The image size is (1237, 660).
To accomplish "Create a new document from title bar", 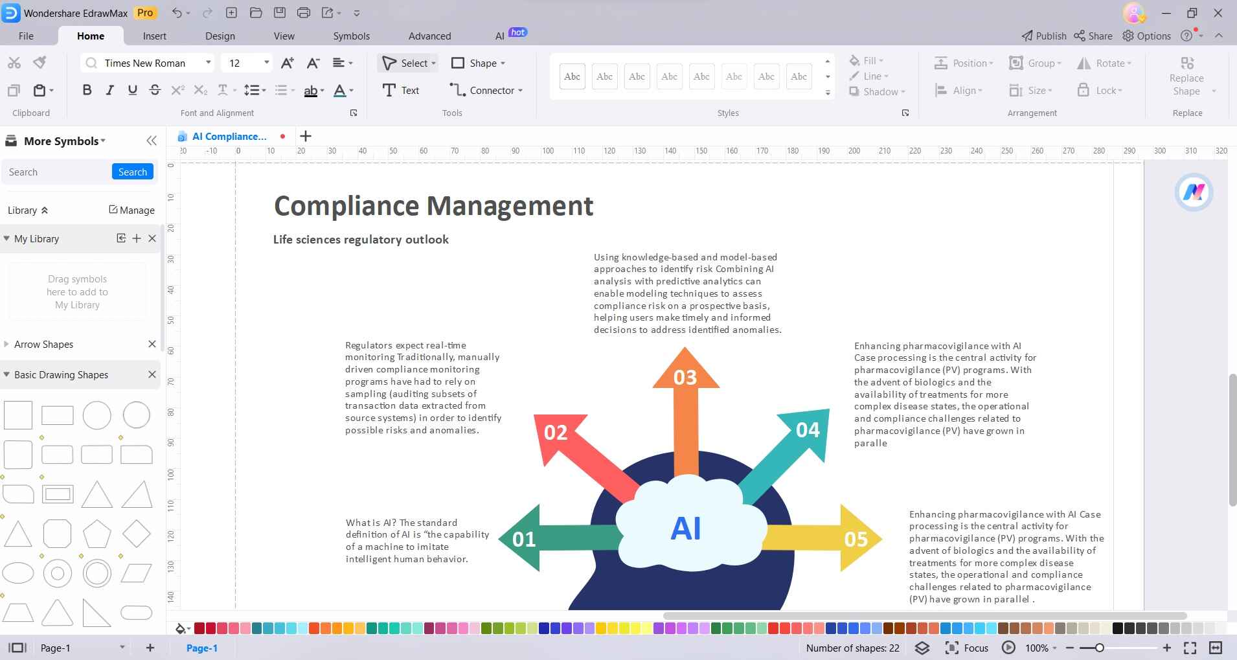I will tap(231, 13).
